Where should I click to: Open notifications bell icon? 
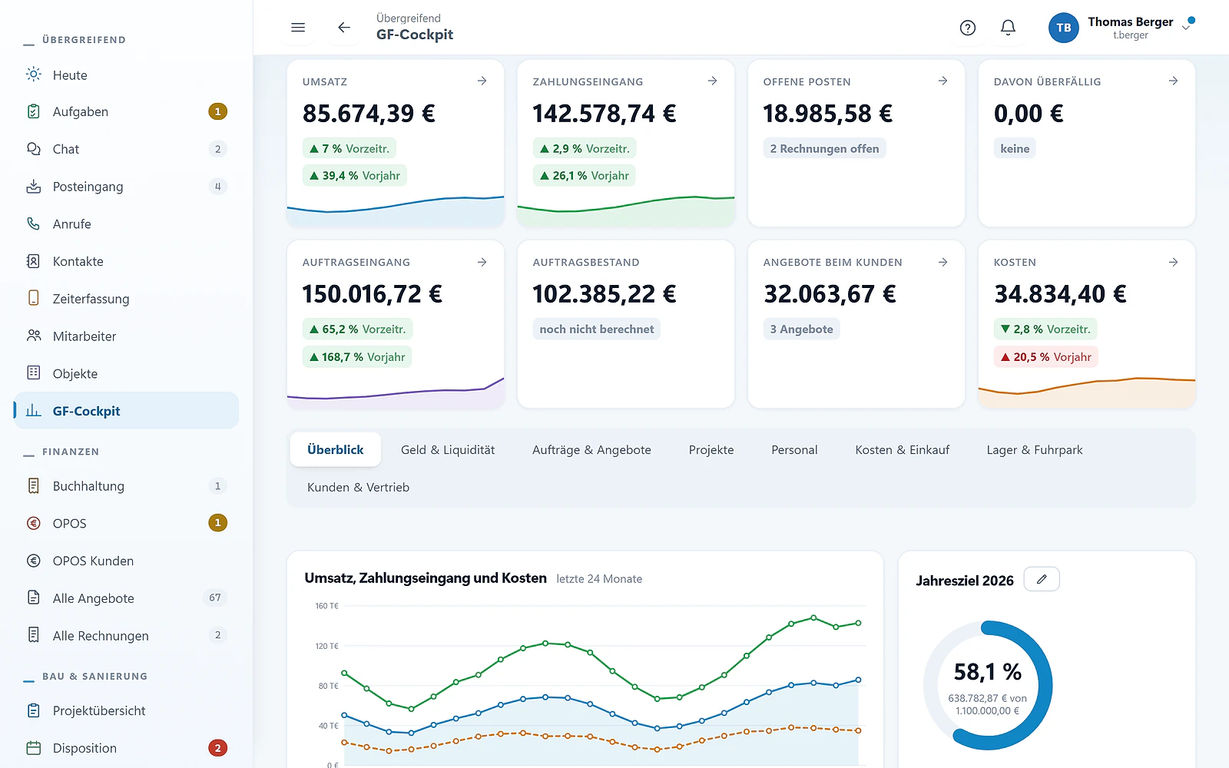[x=1008, y=28]
